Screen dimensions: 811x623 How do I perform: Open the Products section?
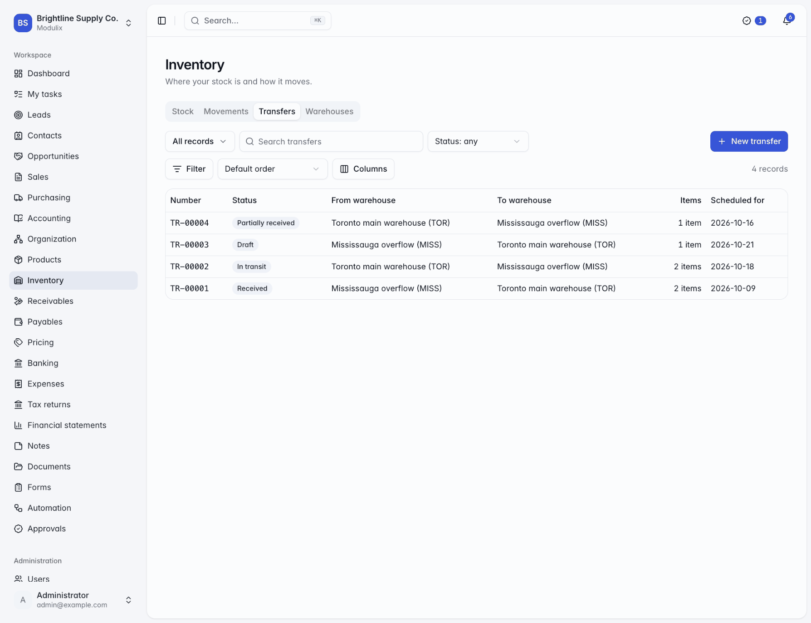pyautogui.click(x=73, y=260)
